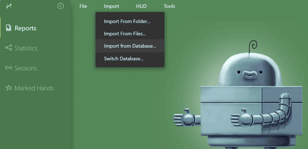308x149 pixels.
Task: Open the HUD menu
Action: point(141,6)
